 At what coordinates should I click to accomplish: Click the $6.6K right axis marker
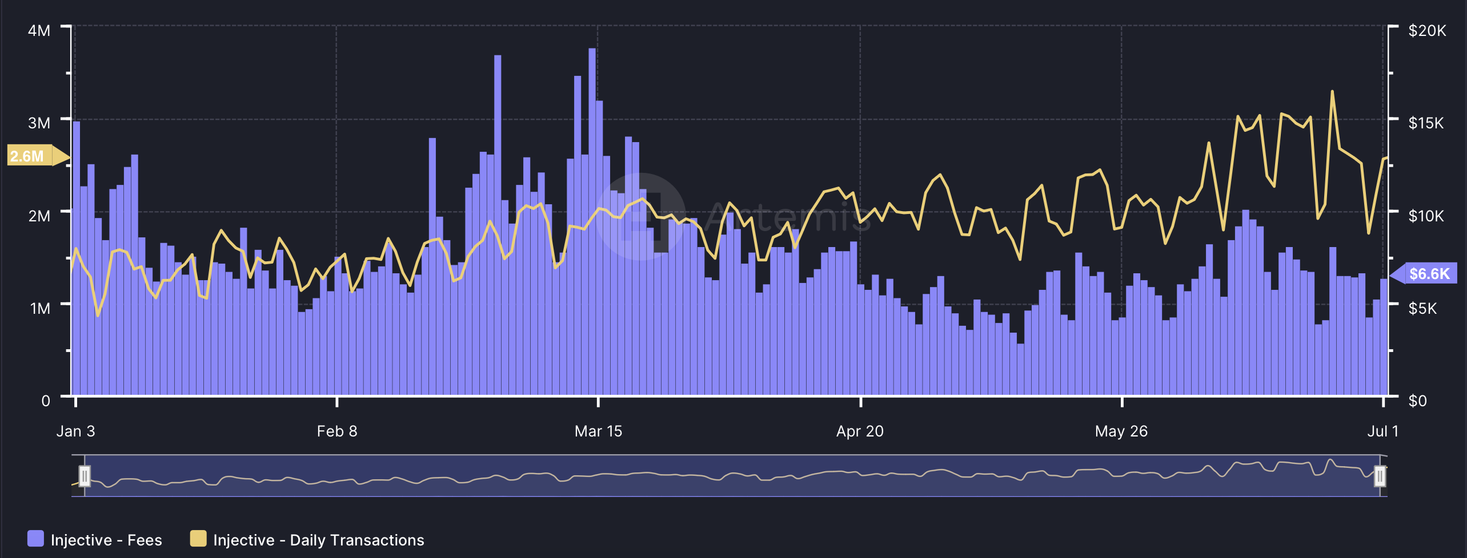point(1424,274)
